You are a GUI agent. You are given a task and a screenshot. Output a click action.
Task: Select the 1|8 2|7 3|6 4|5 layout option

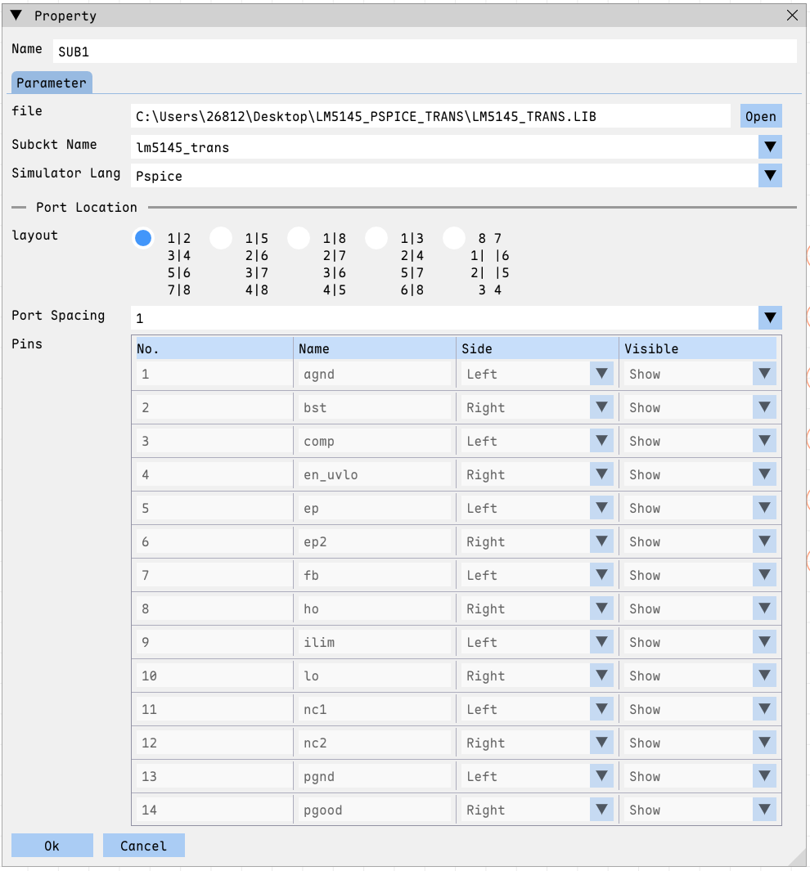[299, 238]
